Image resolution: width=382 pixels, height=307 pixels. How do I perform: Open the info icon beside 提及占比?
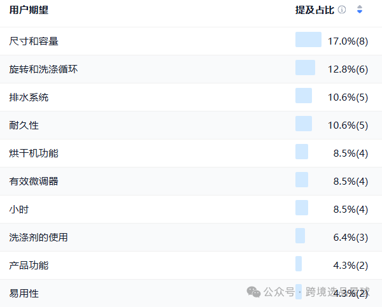(x=342, y=10)
